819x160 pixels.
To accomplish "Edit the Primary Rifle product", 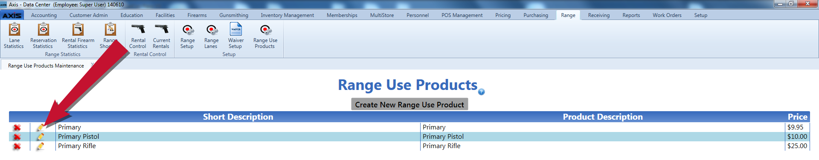I will (x=40, y=146).
